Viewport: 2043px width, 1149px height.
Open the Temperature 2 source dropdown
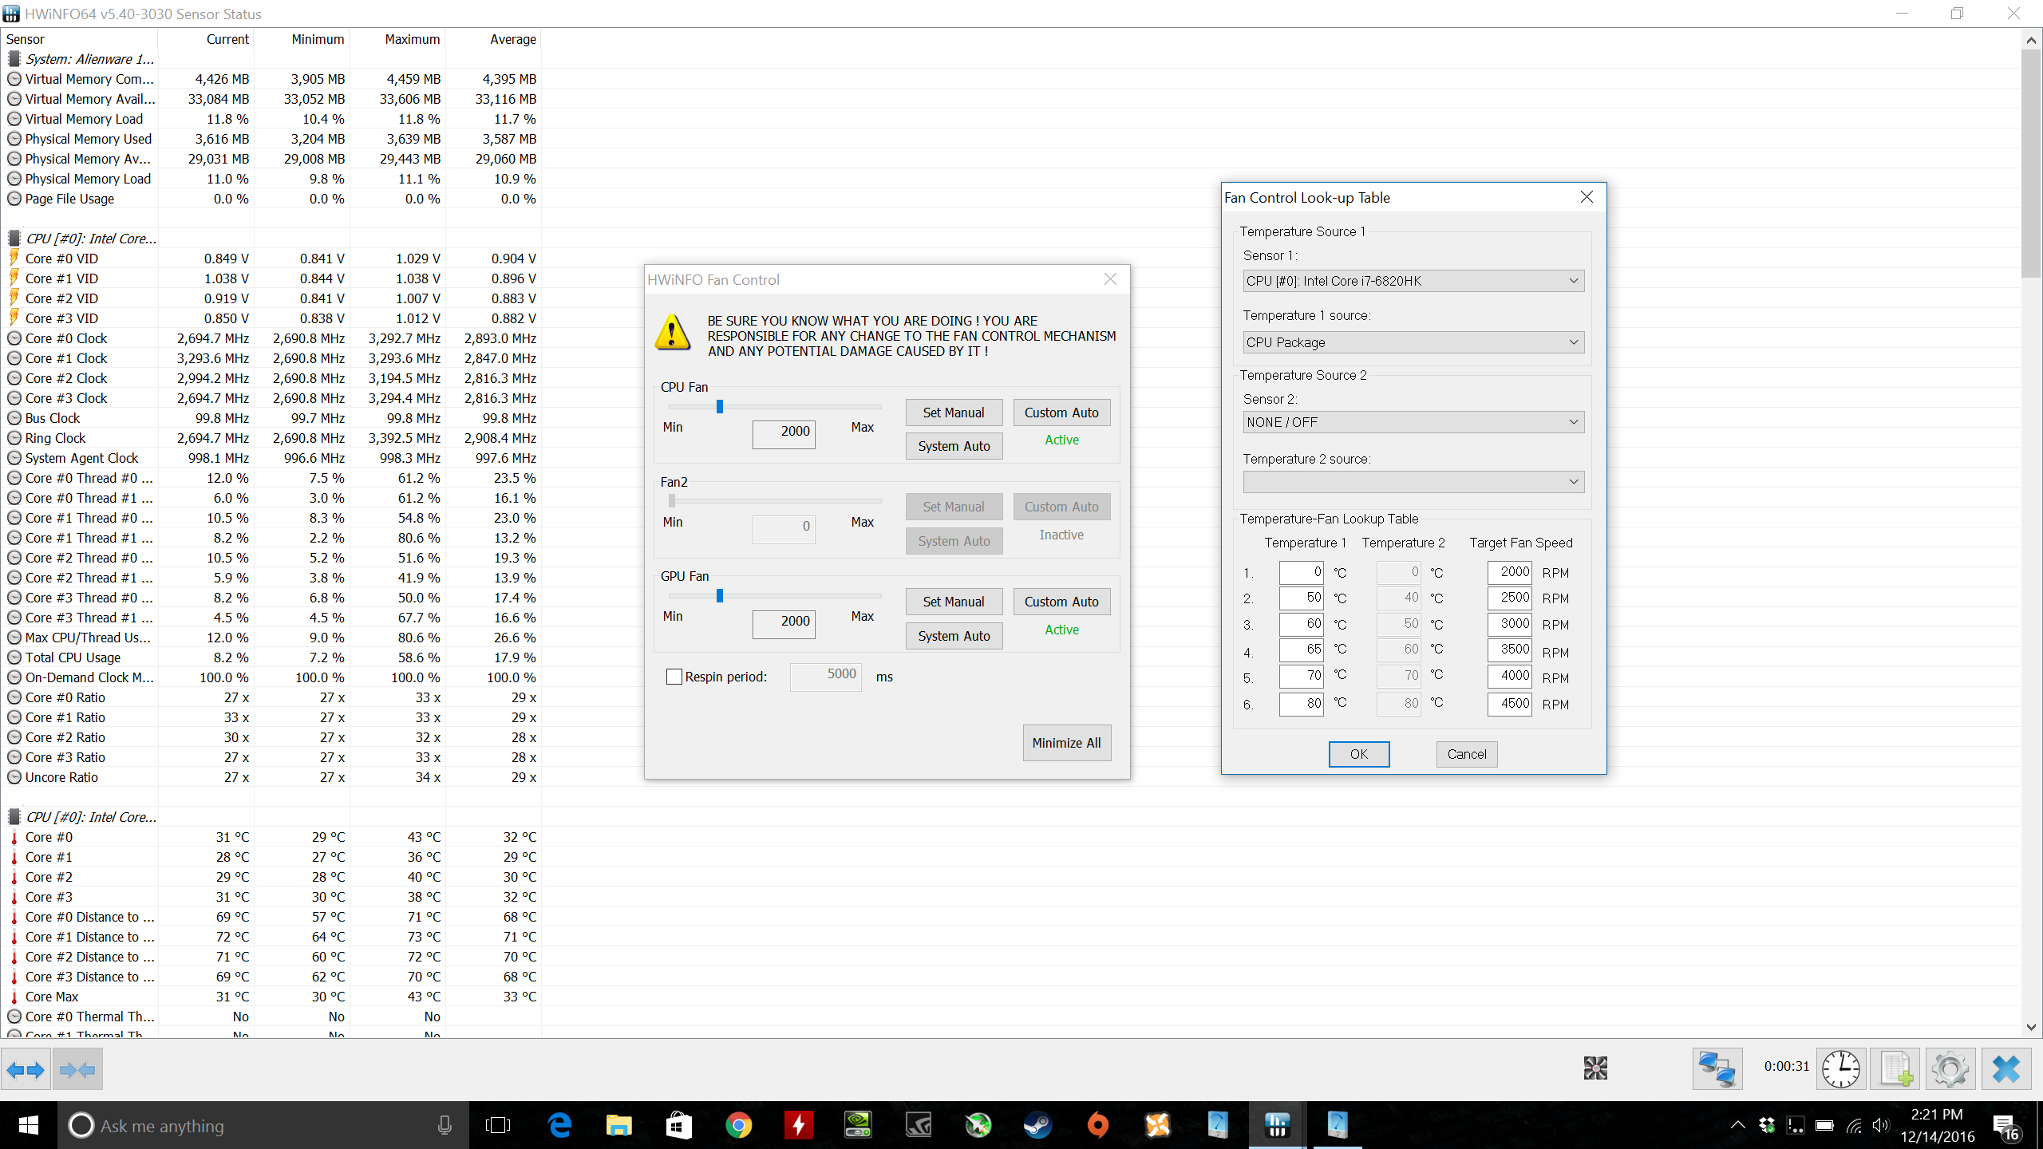pyautogui.click(x=1413, y=482)
